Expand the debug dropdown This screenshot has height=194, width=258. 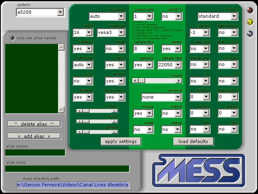pos(178,129)
